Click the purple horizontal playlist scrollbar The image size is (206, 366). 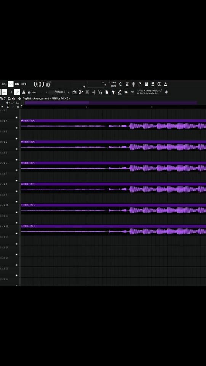point(56,103)
